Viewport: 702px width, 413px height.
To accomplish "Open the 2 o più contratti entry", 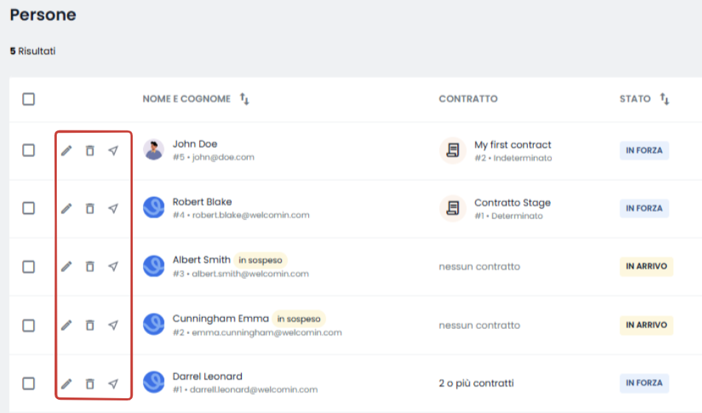I will pyautogui.click(x=476, y=383).
